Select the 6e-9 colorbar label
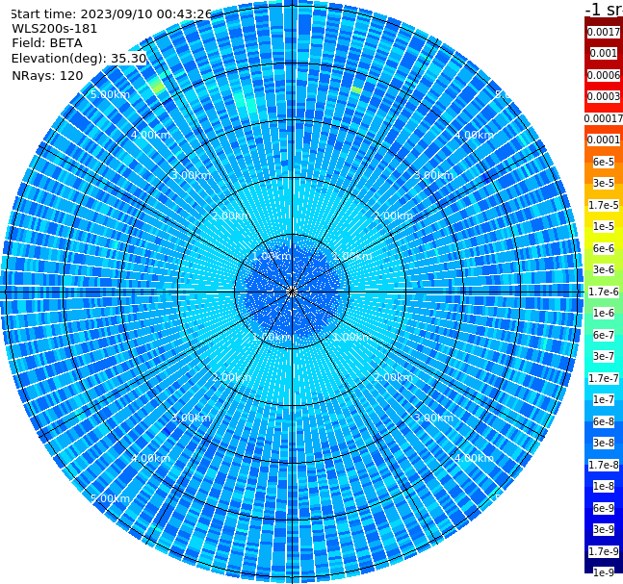The width and height of the screenshot is (623, 584). pos(604,508)
